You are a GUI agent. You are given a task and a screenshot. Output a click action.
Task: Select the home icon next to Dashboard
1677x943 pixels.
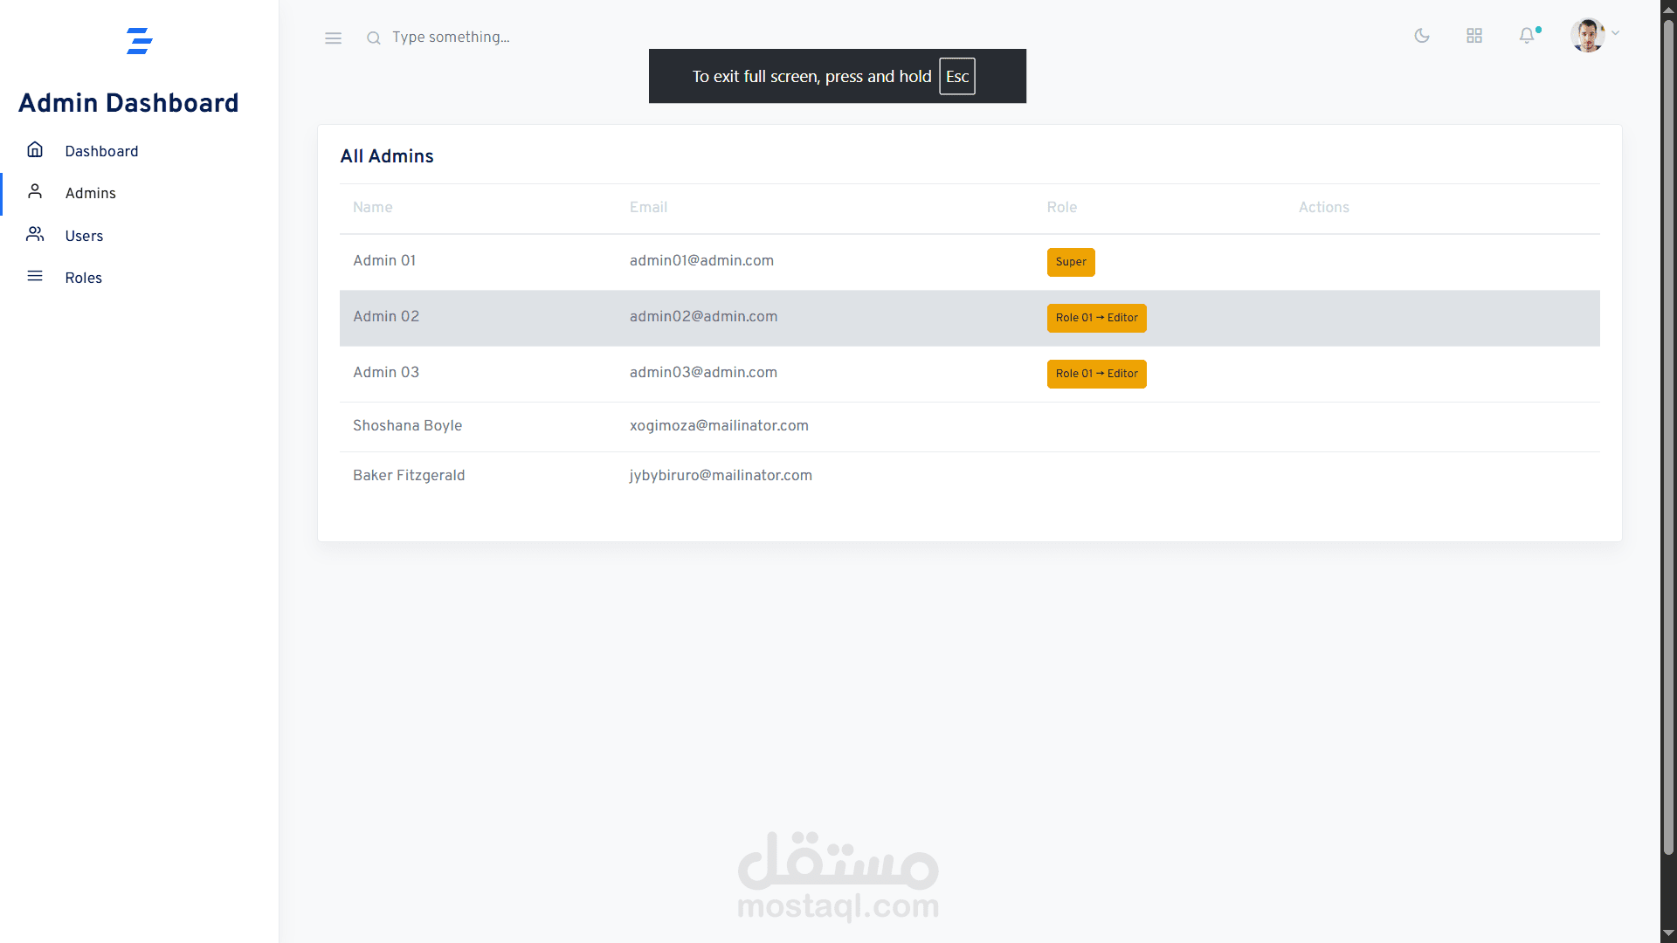pyautogui.click(x=35, y=149)
